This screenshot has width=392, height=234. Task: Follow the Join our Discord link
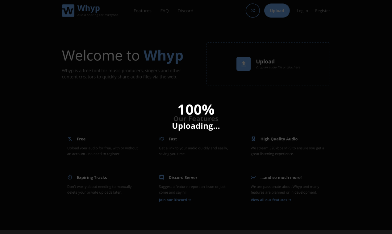click(x=175, y=200)
